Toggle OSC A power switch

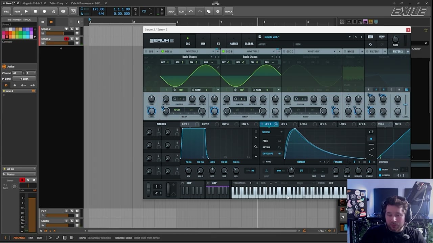pos(163,52)
